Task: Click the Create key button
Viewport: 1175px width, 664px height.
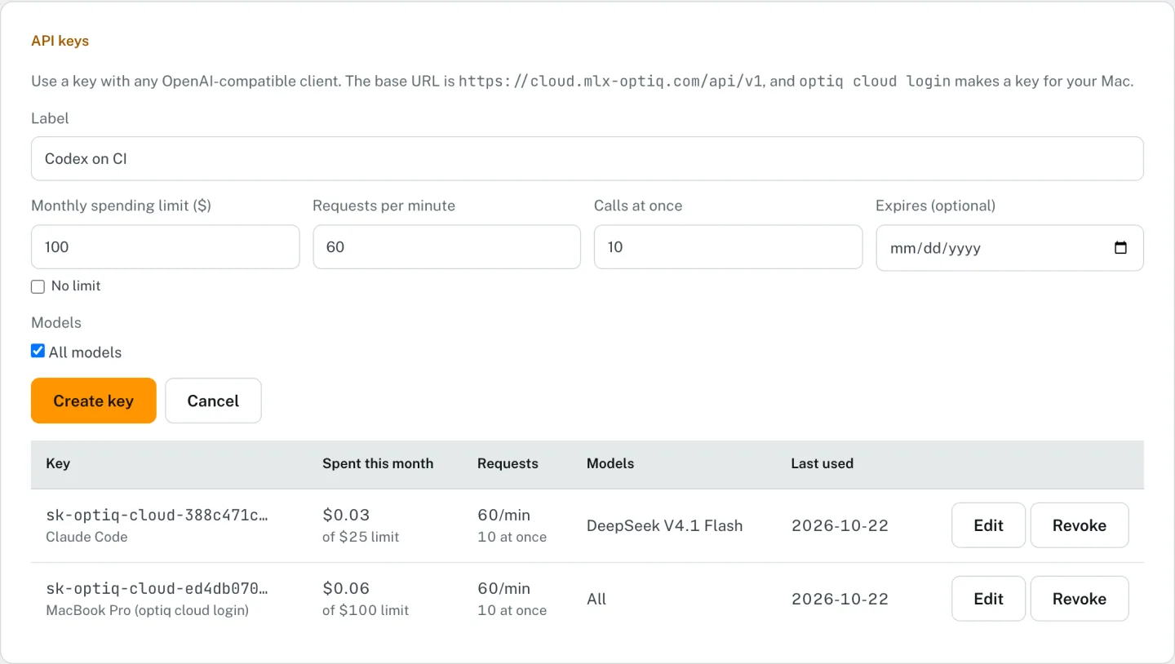Action: [93, 401]
